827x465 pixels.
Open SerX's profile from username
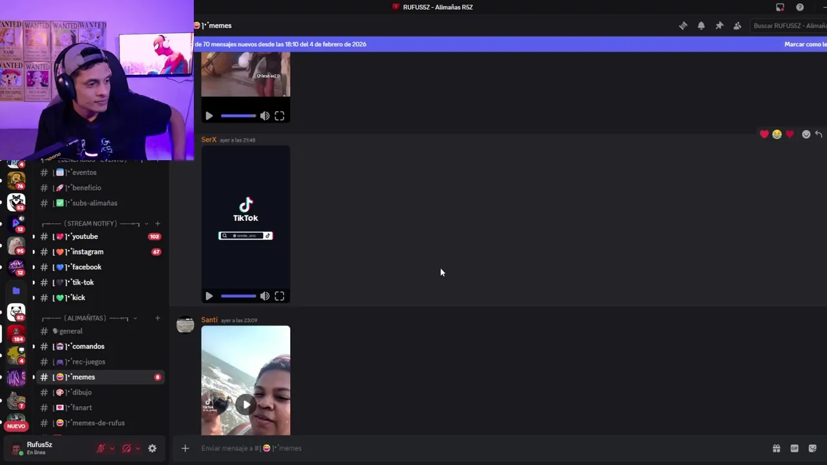click(209, 140)
